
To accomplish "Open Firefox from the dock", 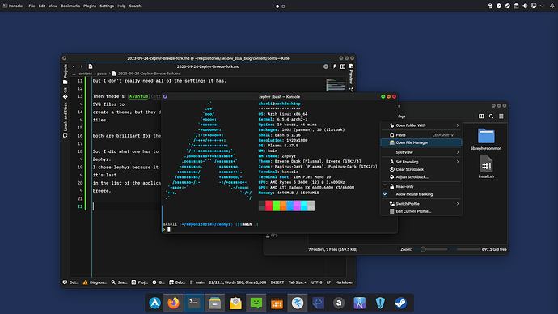I will coord(173,303).
